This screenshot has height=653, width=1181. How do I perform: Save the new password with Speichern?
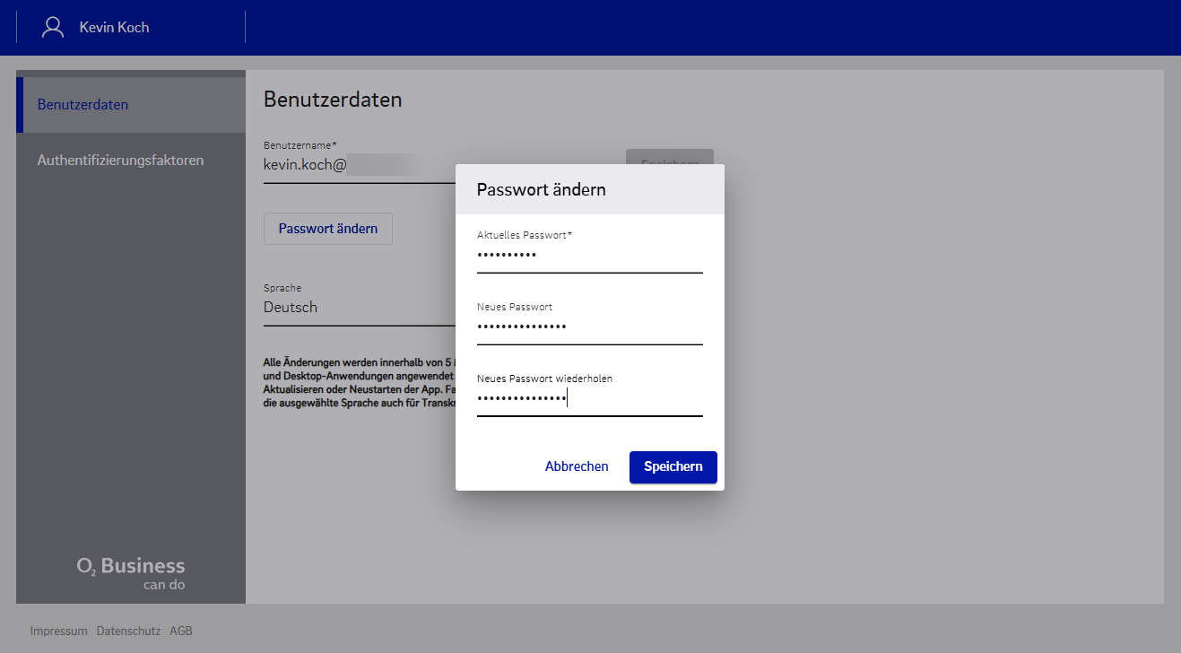click(x=673, y=466)
